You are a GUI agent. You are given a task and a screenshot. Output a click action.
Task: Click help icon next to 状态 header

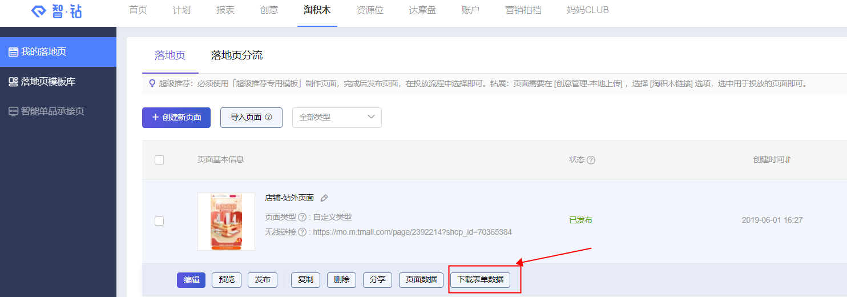click(x=591, y=160)
